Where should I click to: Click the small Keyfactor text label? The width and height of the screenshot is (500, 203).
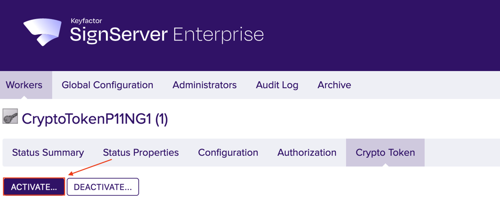[x=85, y=21]
